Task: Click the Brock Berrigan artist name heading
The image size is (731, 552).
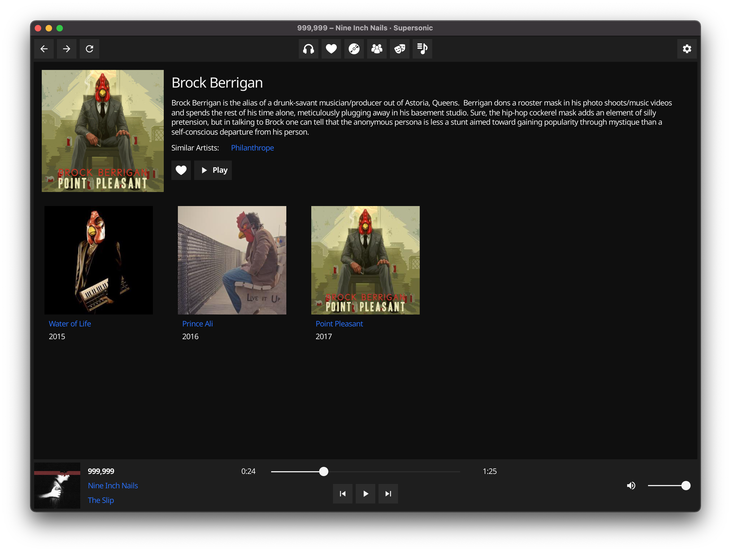Action: coord(217,83)
